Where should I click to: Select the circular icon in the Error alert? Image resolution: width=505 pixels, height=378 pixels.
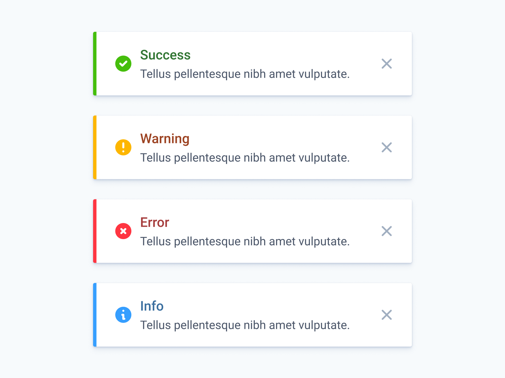point(123,231)
